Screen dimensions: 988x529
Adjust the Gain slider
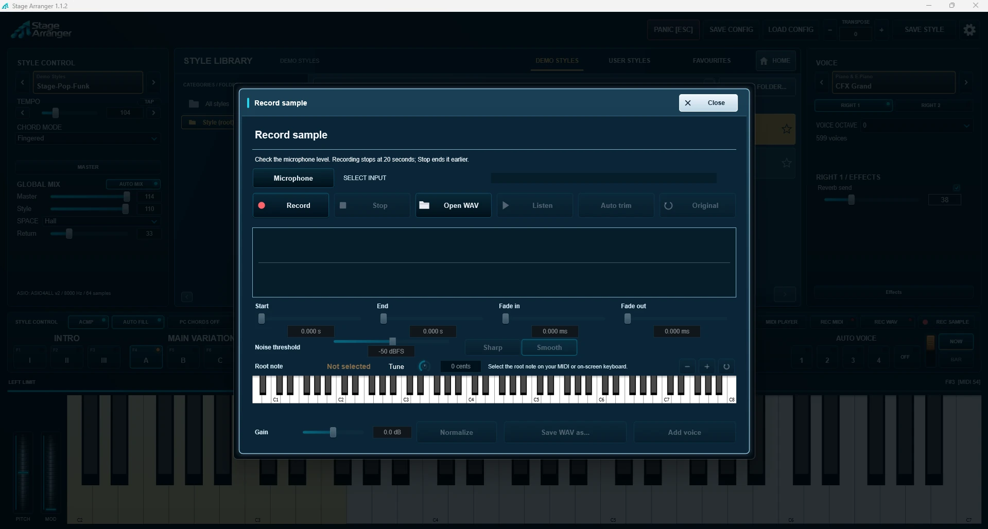coord(333,432)
